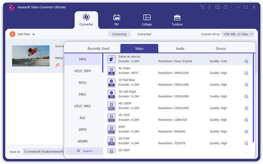Open the Collage tab
This screenshot has height=164, width=263.
147,20
